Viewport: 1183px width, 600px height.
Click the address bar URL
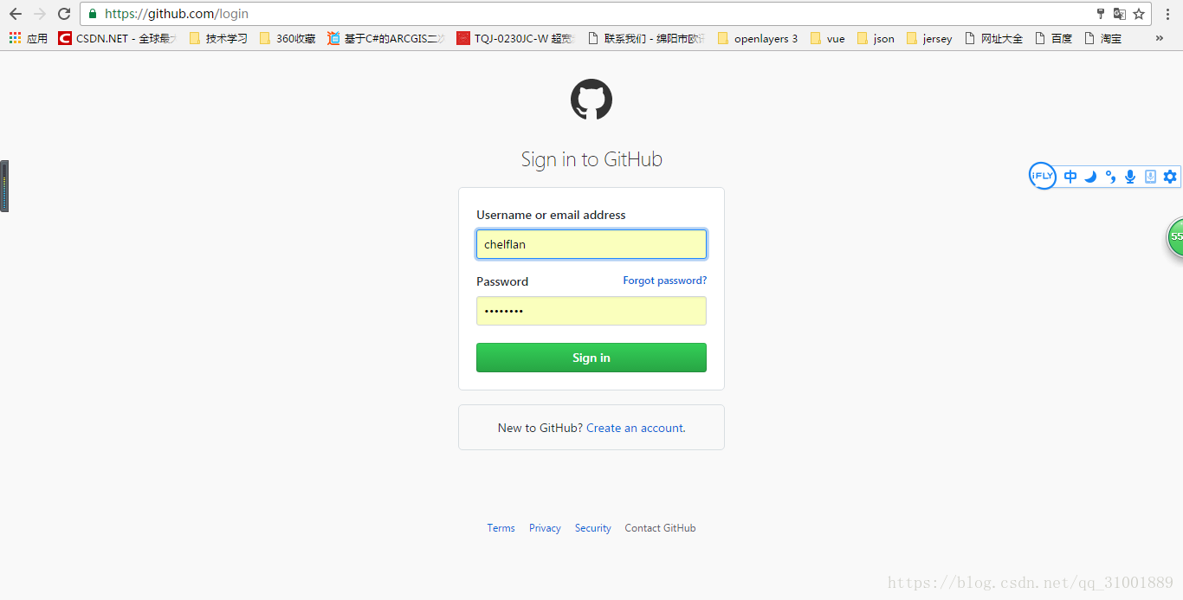[x=177, y=14]
